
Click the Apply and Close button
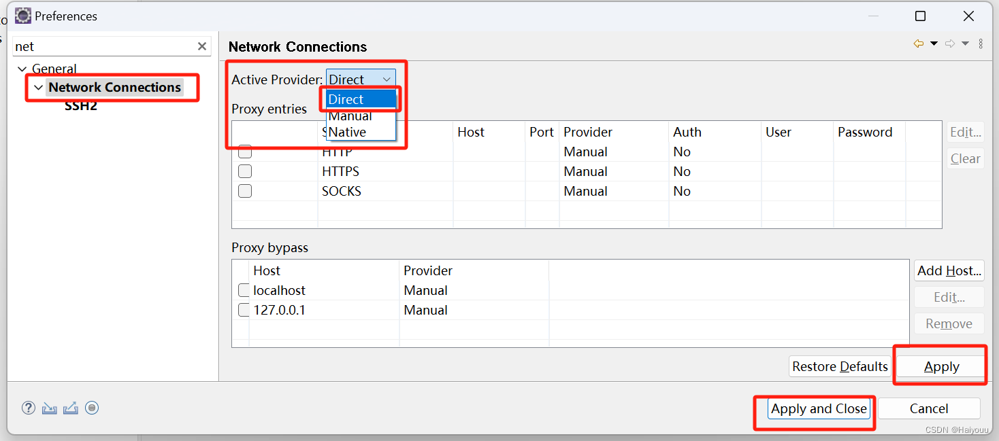[819, 408]
